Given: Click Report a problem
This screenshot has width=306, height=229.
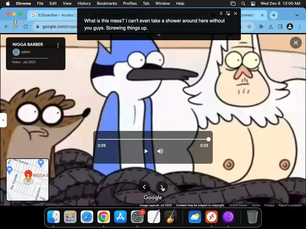Looking at the screenshot, I should 290,205.
